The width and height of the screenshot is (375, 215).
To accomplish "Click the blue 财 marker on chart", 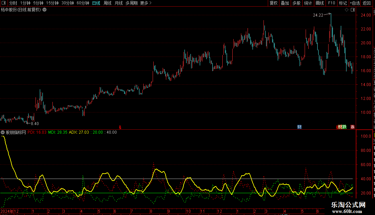I will (x=299, y=127).
